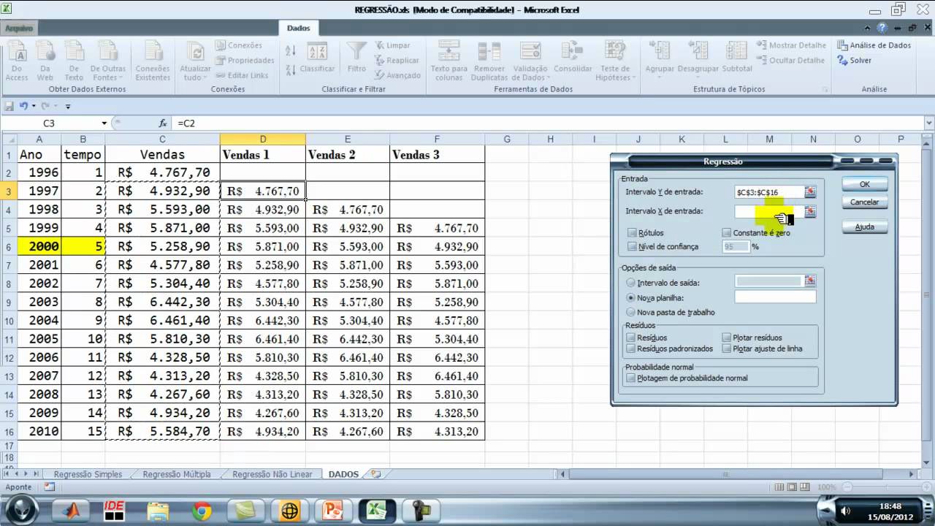
Task: Open the De Outras Fontes dropdown
Action: pyautogui.click(x=108, y=61)
